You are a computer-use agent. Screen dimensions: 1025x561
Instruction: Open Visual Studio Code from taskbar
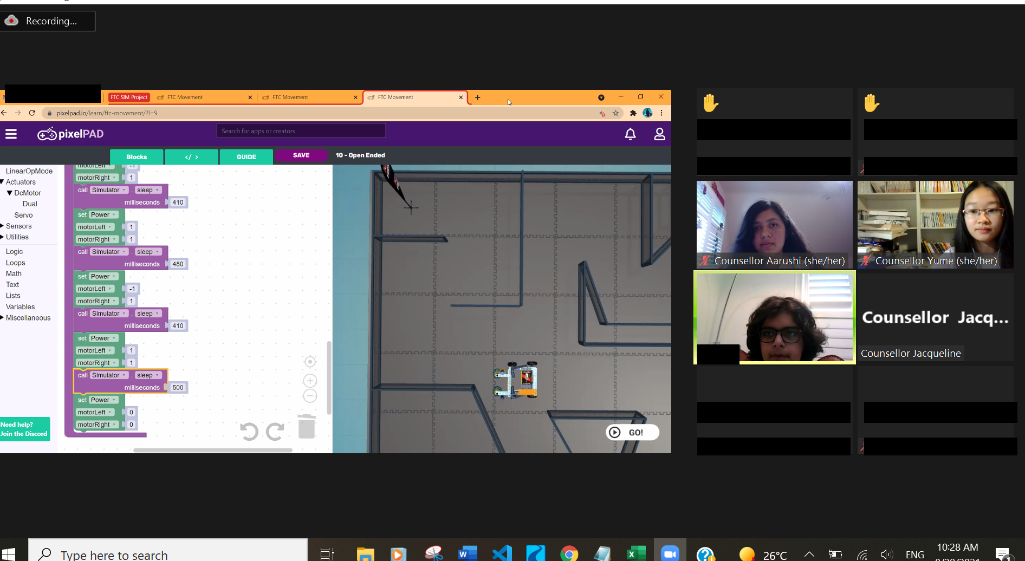(x=502, y=553)
